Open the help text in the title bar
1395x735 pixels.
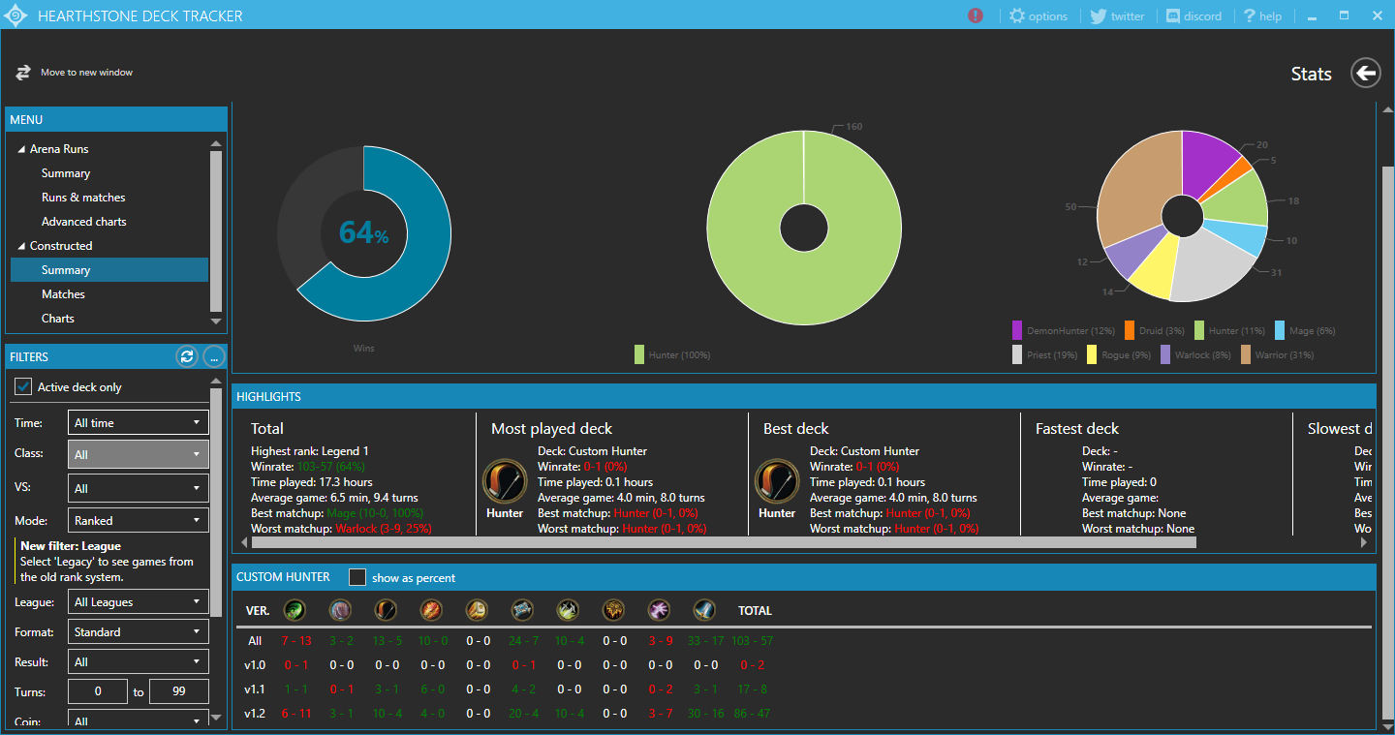(x=1270, y=16)
